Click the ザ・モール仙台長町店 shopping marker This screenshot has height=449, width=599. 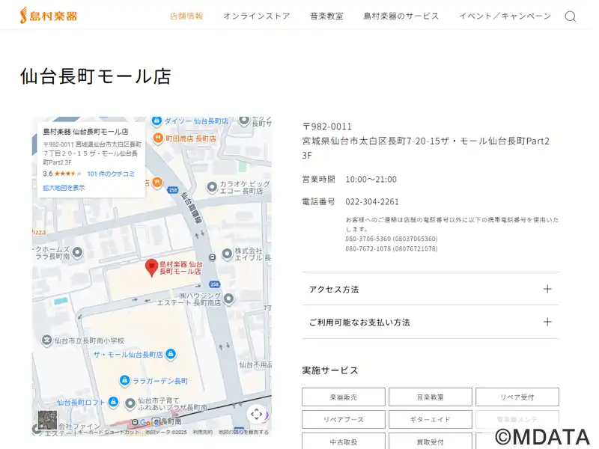171,354
